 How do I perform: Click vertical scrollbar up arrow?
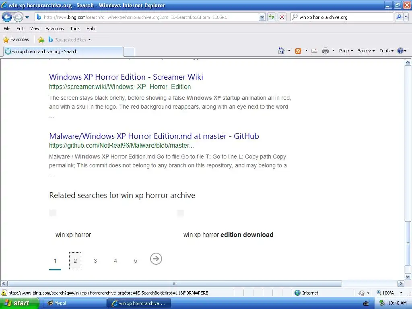pos(408,62)
